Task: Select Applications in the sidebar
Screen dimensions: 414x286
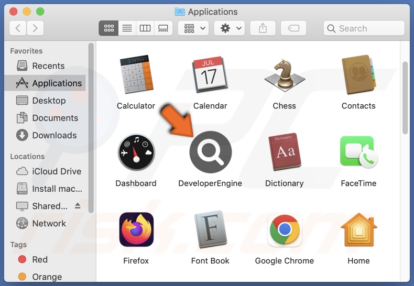Action: (45, 83)
